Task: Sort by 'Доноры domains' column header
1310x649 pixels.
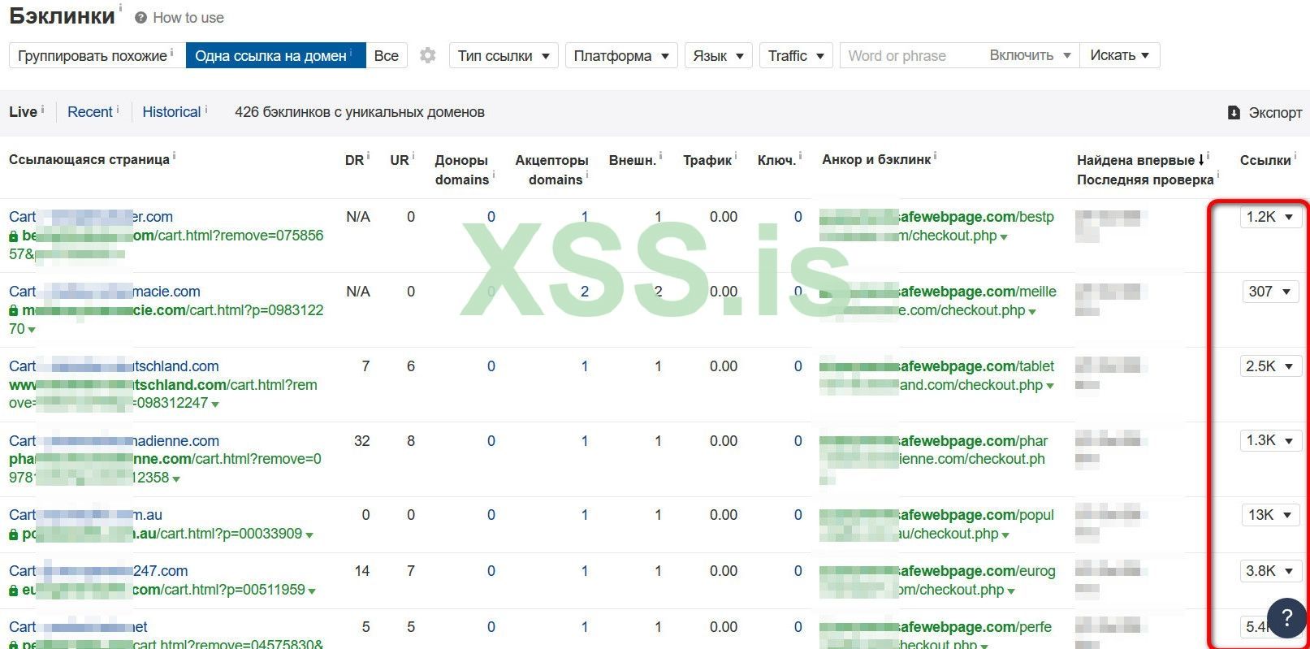Action: click(461, 170)
